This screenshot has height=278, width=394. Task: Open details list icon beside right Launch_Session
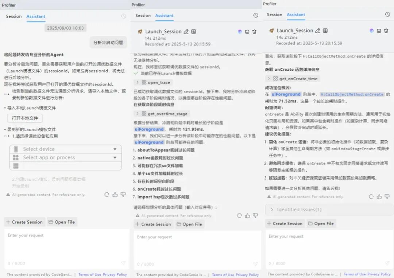[325, 31]
